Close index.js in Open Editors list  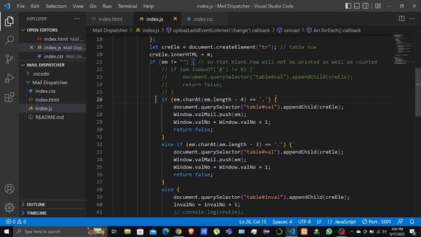32,47
